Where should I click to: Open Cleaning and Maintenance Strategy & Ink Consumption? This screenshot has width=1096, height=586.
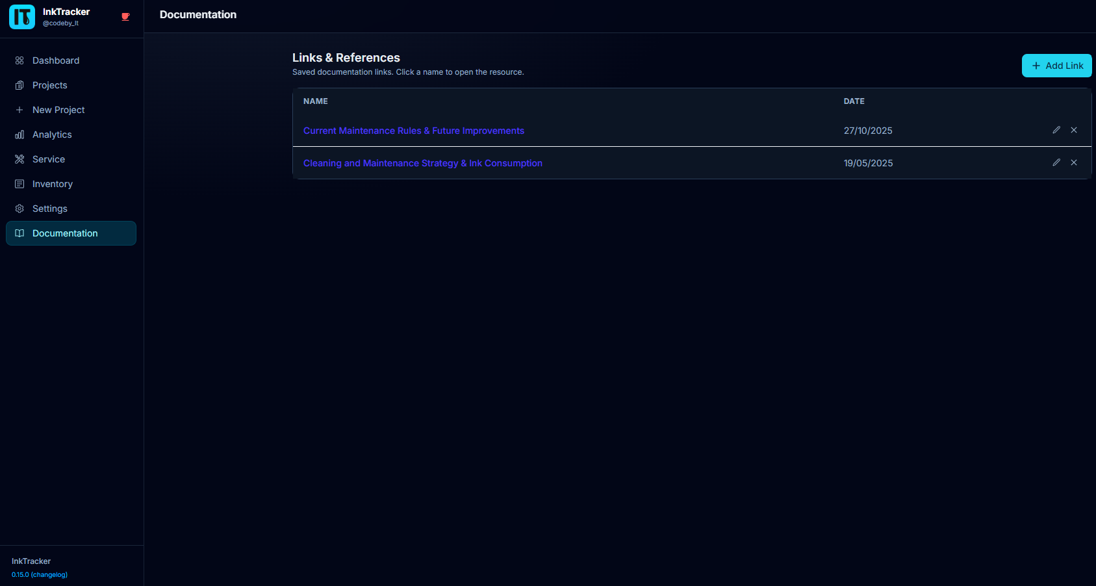coord(423,163)
